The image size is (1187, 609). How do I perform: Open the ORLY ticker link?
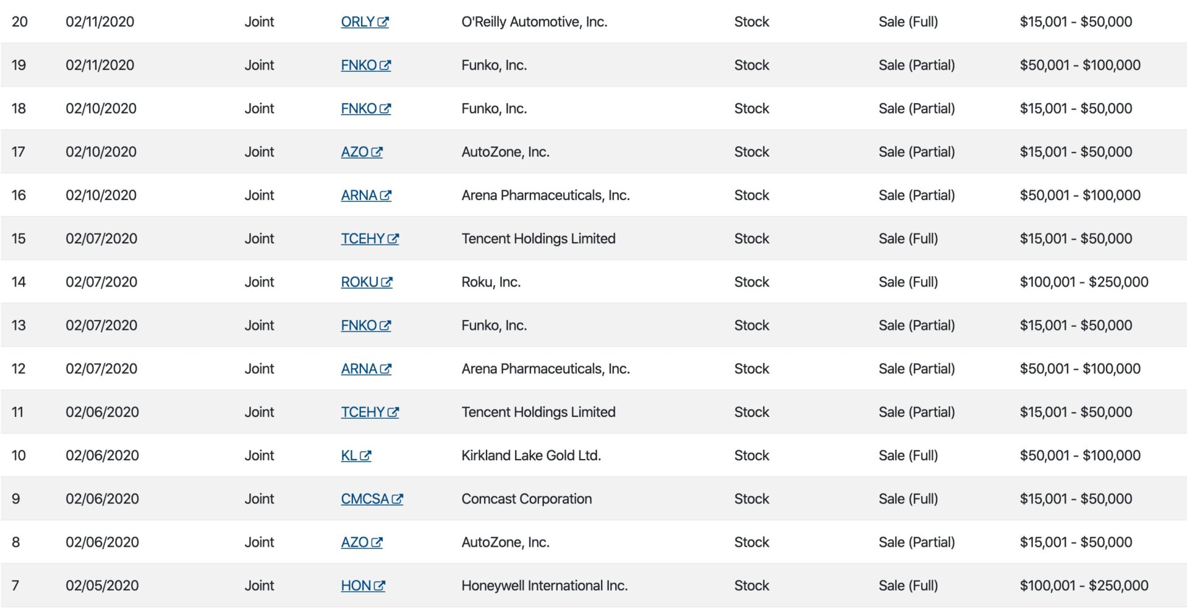pyautogui.click(x=359, y=21)
